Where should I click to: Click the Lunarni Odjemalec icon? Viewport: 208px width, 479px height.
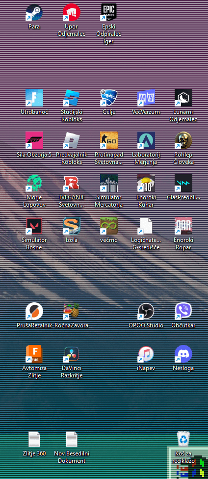183,98
